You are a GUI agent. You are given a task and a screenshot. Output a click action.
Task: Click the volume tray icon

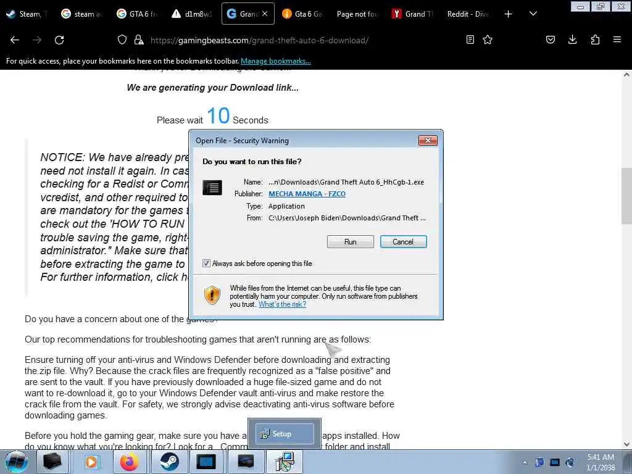[x=570, y=462]
